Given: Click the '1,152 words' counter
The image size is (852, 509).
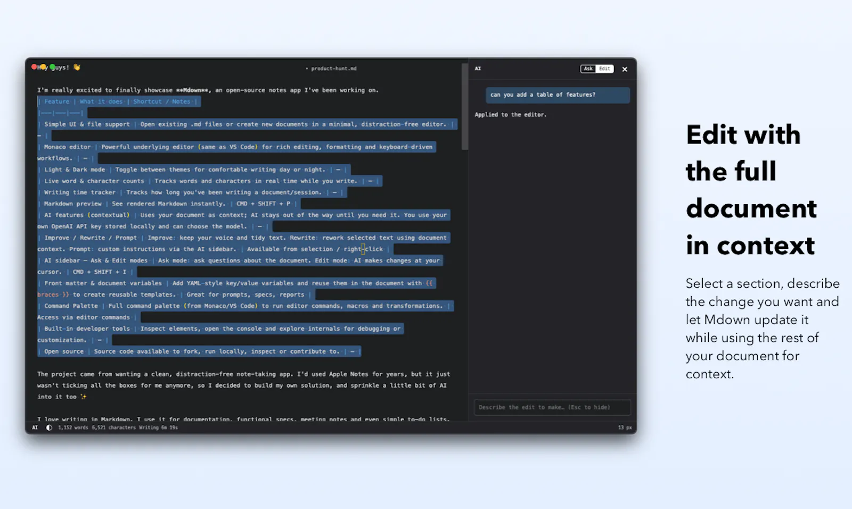Looking at the screenshot, I should pyautogui.click(x=73, y=428).
